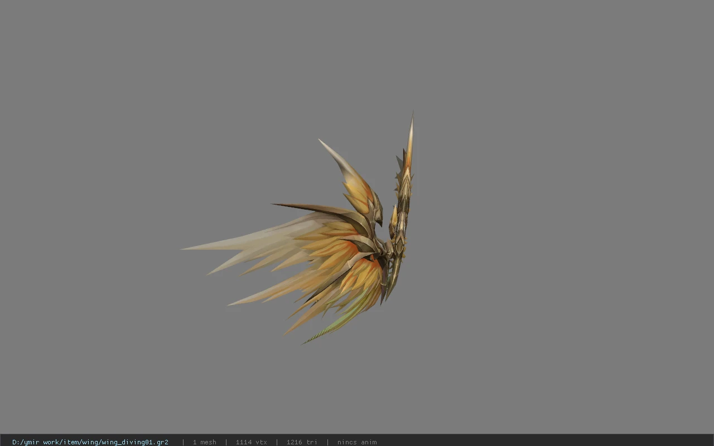The width and height of the screenshot is (714, 446).
Task: Click the "1216 tri" triangle count
Action: (302, 442)
